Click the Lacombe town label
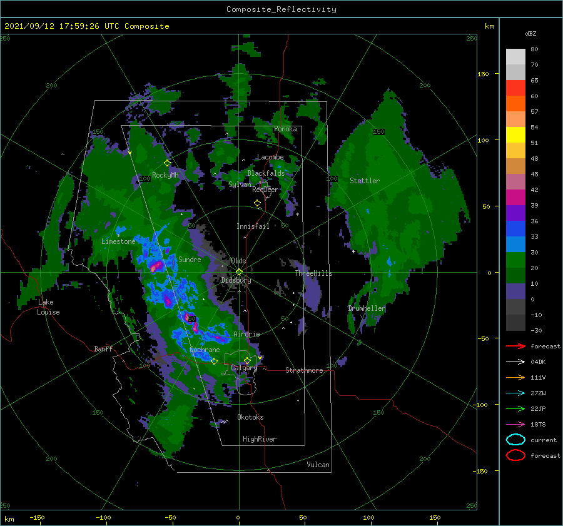This screenshot has height=526, width=563. point(270,157)
